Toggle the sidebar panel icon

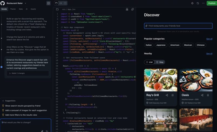click(x=48, y=3)
